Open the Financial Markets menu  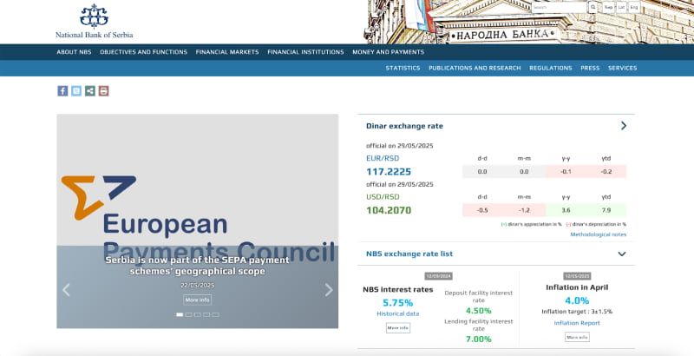click(x=227, y=52)
